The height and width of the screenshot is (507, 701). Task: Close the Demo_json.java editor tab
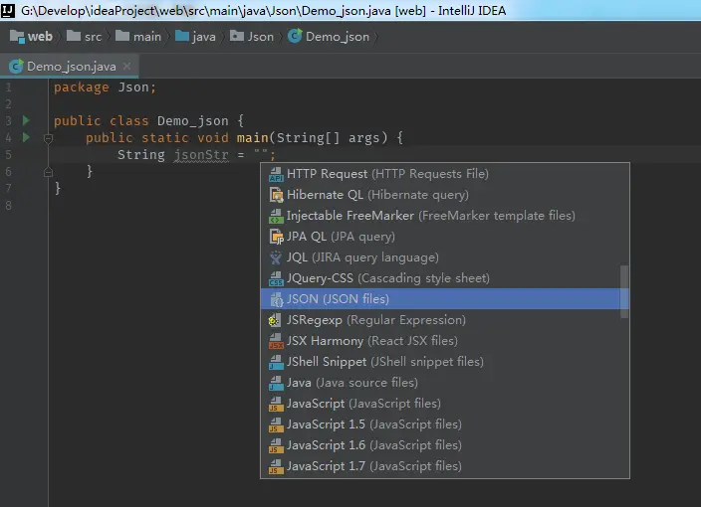click(127, 66)
